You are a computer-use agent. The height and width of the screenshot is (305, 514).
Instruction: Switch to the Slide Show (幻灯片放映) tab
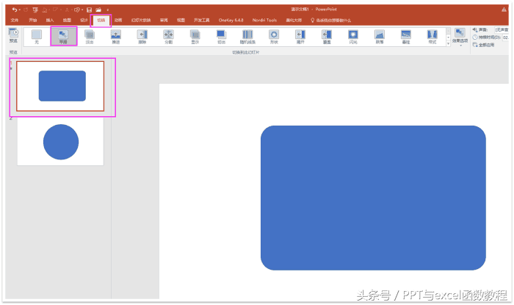coord(141,21)
